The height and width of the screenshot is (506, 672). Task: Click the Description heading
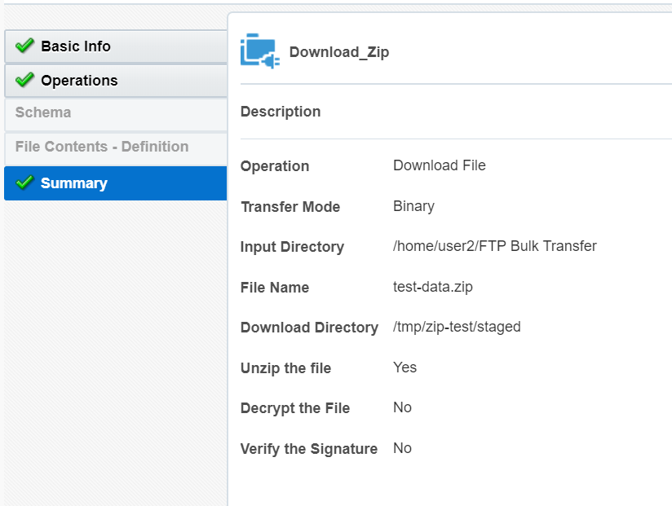(280, 112)
